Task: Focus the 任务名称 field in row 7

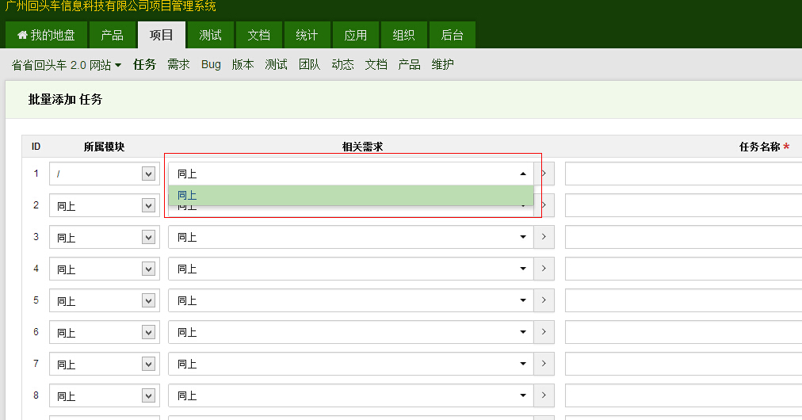Action: pos(683,365)
